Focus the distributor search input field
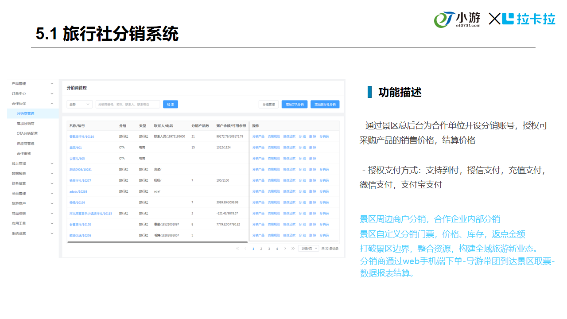 128,105
